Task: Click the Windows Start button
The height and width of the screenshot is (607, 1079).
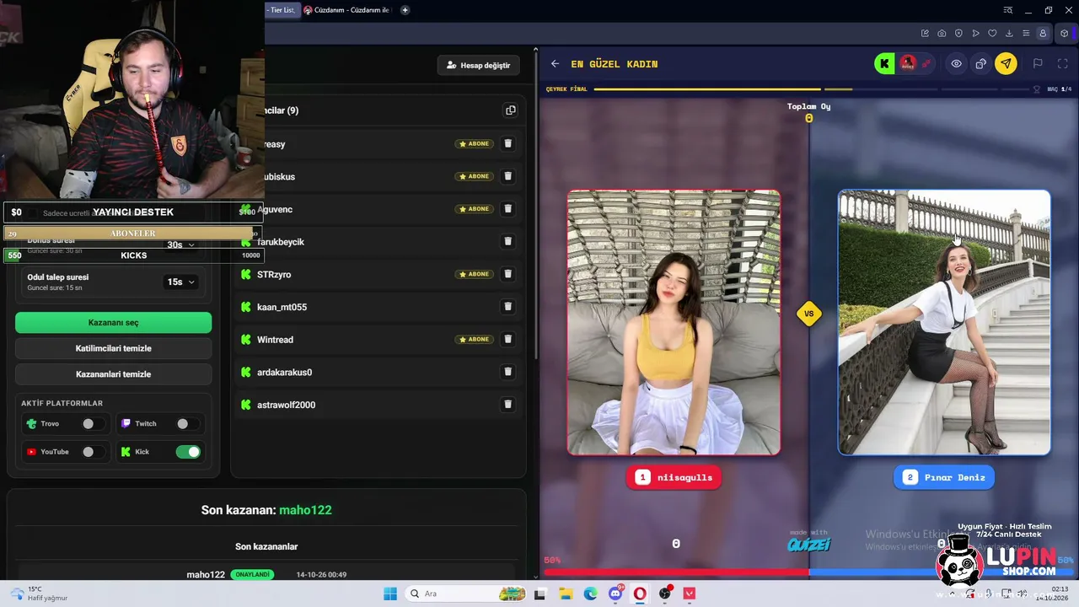Action: (x=390, y=594)
